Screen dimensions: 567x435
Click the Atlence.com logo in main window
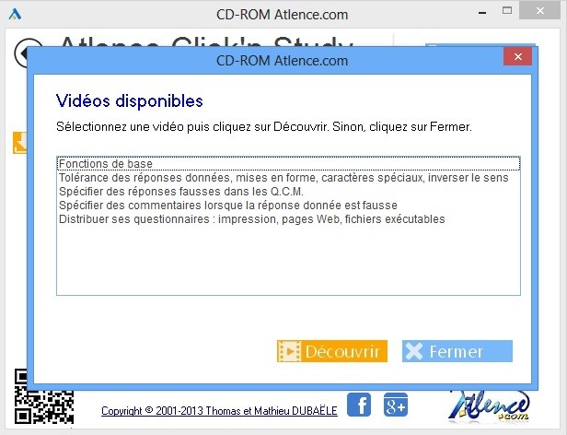490,406
